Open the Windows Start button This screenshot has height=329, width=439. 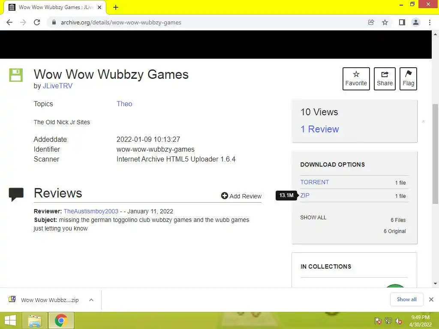[x=10, y=320]
